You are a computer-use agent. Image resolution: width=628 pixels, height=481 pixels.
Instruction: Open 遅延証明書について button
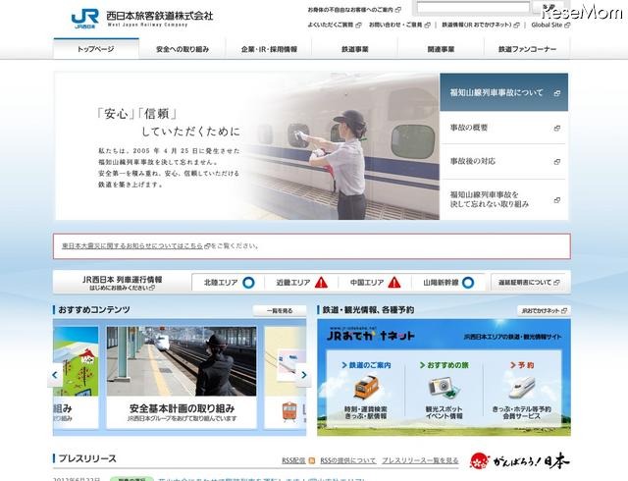tap(529, 282)
